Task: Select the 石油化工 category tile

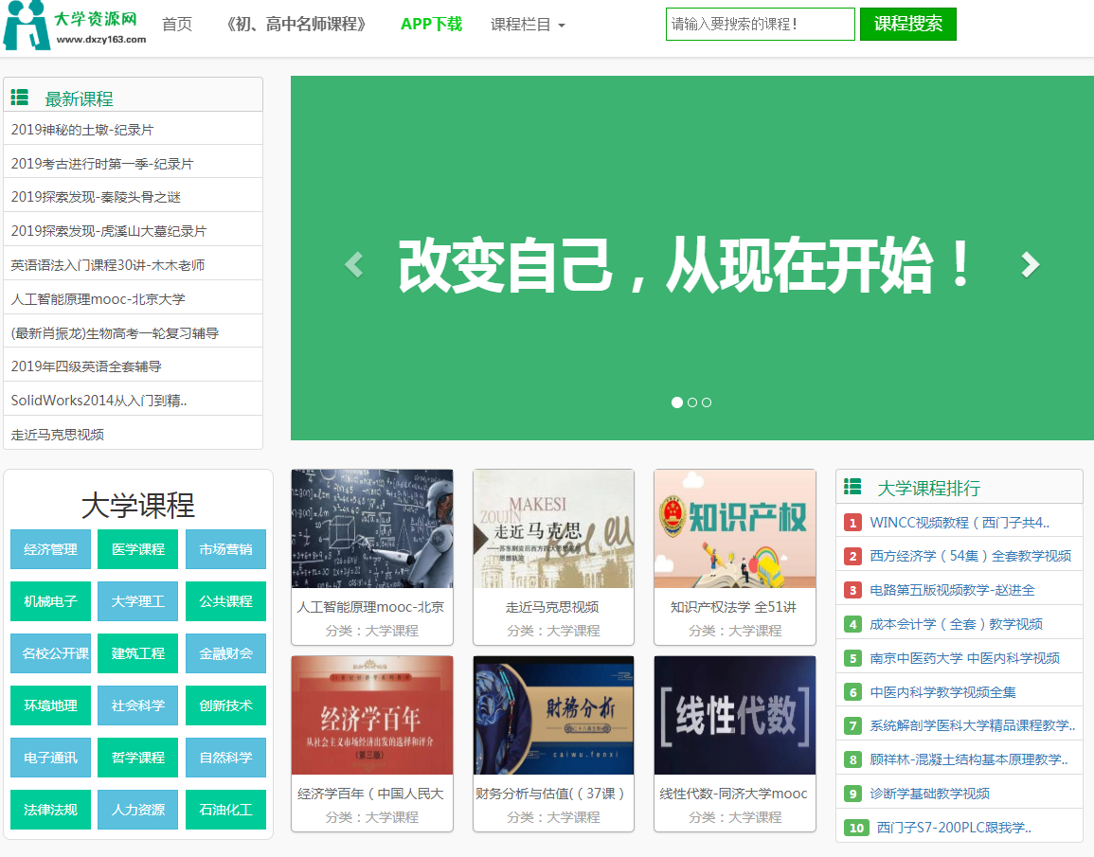Action: (x=225, y=810)
